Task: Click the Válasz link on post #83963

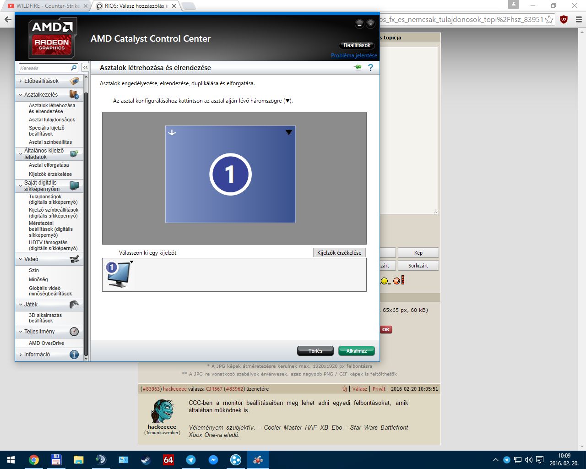Action: tap(359, 389)
